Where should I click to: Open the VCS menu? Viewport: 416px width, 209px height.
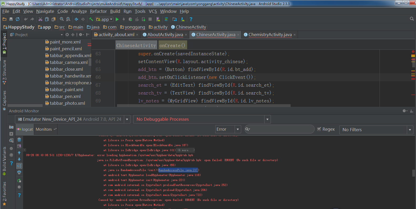click(x=153, y=11)
